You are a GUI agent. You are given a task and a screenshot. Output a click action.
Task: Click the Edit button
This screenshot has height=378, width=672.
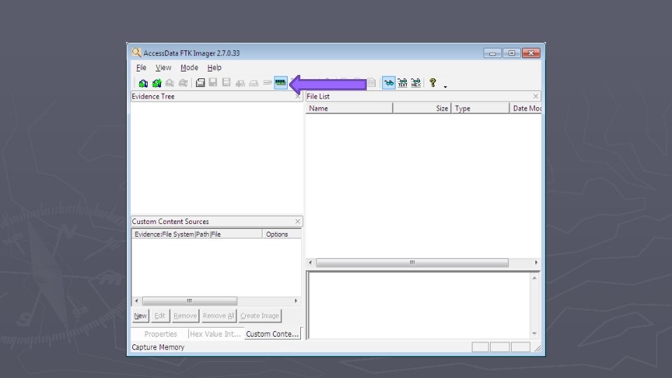160,316
